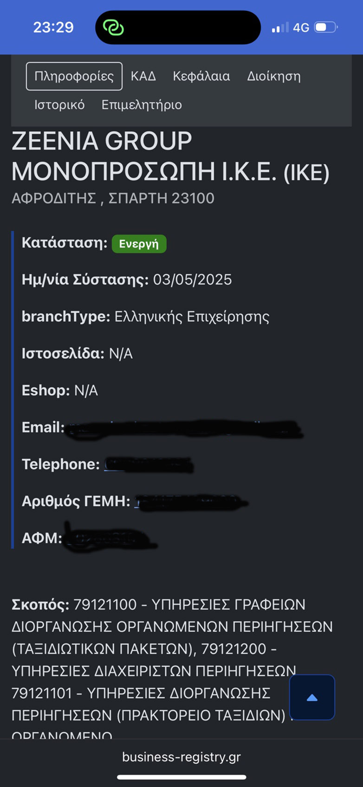Tap the 23:29 clock in the status bar
The width and height of the screenshot is (363, 787).
pyautogui.click(x=53, y=27)
